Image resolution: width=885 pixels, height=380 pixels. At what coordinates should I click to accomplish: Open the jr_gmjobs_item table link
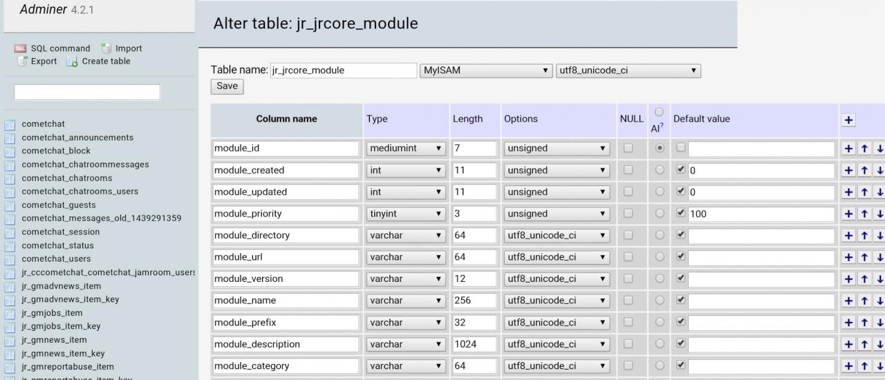pyautogui.click(x=52, y=313)
